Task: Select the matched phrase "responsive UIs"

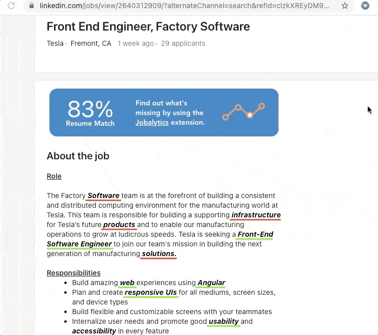Action: coord(151,292)
